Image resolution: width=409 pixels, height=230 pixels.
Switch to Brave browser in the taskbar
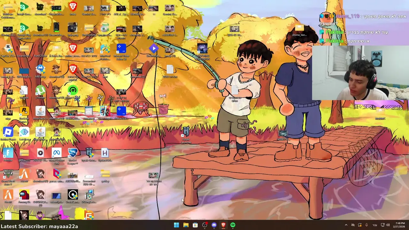click(x=223, y=225)
